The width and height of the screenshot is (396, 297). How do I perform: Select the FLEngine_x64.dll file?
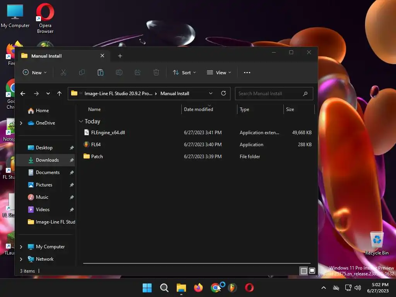pyautogui.click(x=198, y=133)
